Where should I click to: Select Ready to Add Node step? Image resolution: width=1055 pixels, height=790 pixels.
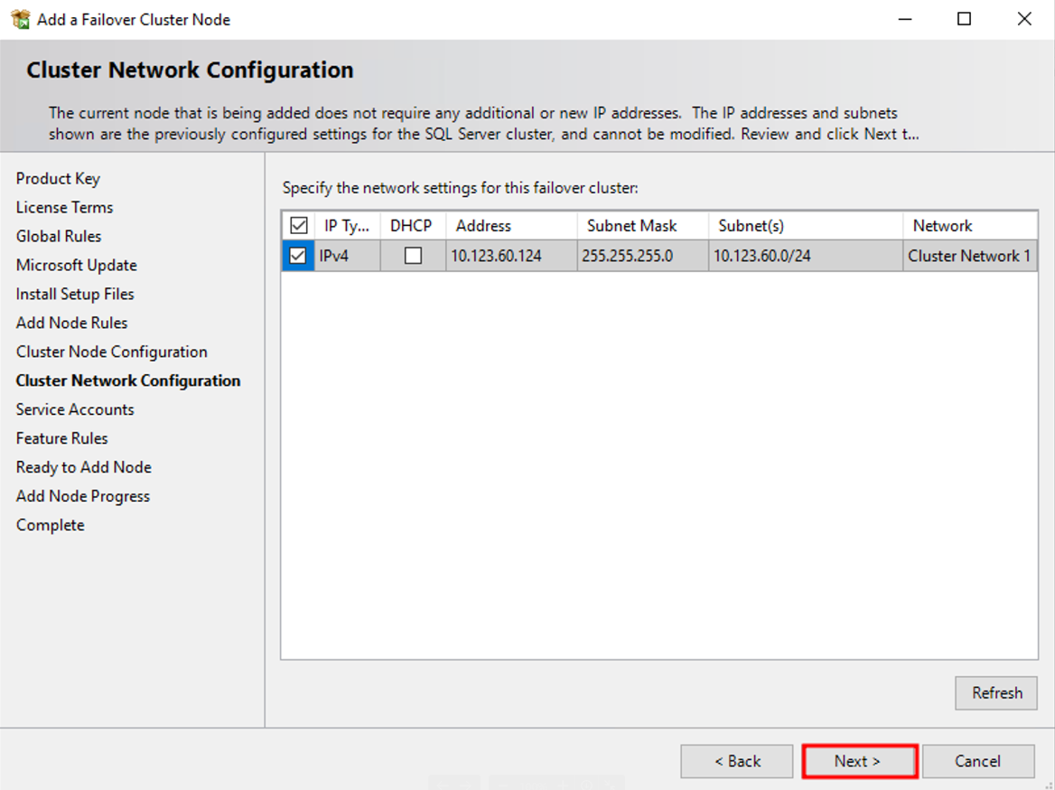[x=84, y=467]
